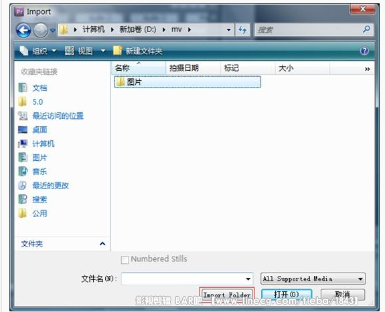Click the 公用 folder icon in sidebar
This screenshot has height=312, width=385.
[x=23, y=213]
